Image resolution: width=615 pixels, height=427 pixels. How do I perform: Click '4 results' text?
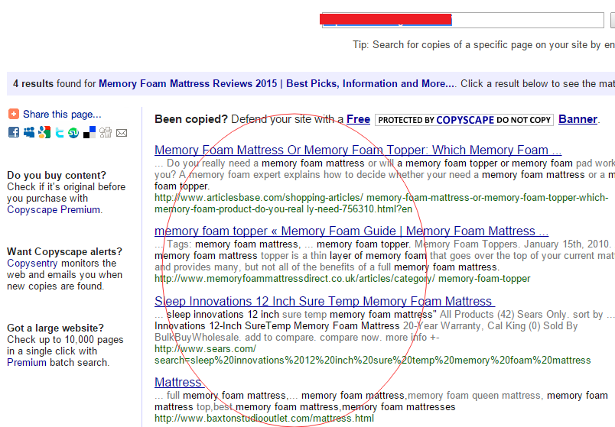click(33, 83)
